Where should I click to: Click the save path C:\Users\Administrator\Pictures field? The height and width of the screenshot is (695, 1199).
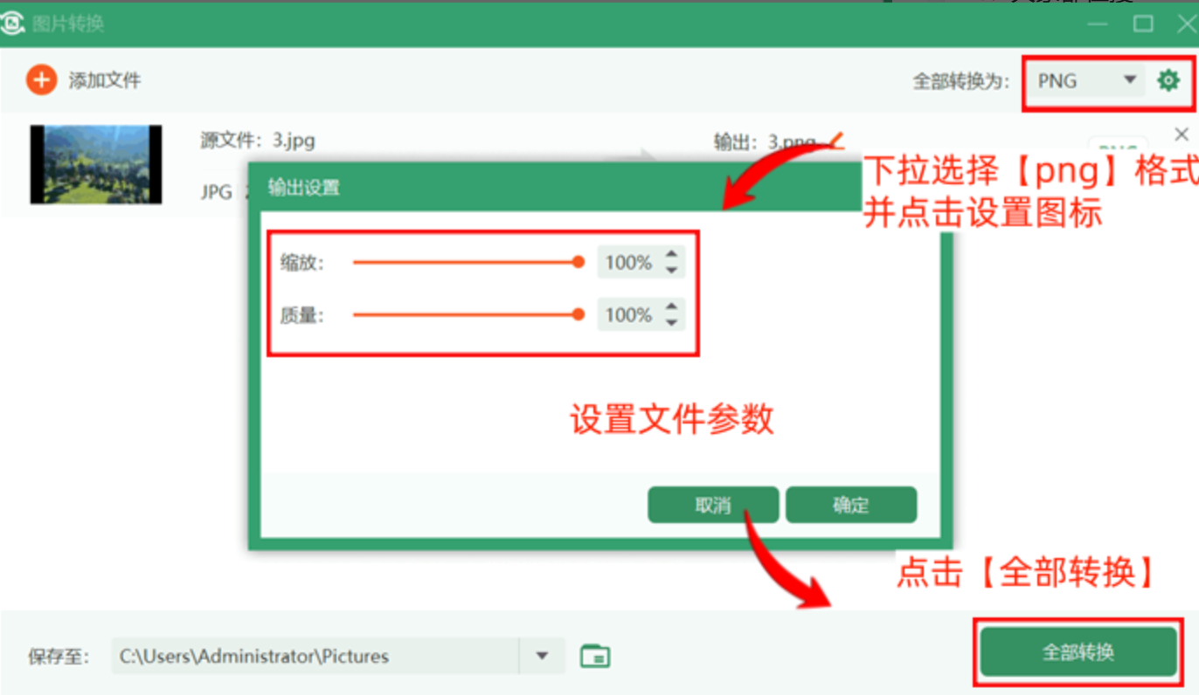[315, 656]
